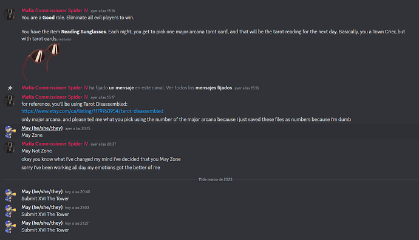
Task: Click May's avatar beside 'May Zone'
Action: [10, 132]
